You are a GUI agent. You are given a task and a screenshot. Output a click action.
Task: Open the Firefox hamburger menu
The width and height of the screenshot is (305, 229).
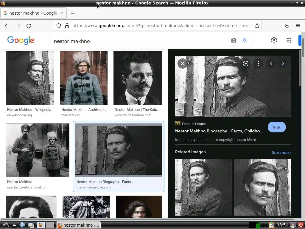coord(298,26)
